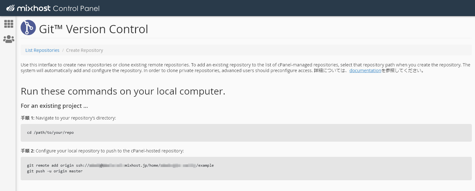
Task: Click the 手順 2 step label
Action: pos(27,151)
